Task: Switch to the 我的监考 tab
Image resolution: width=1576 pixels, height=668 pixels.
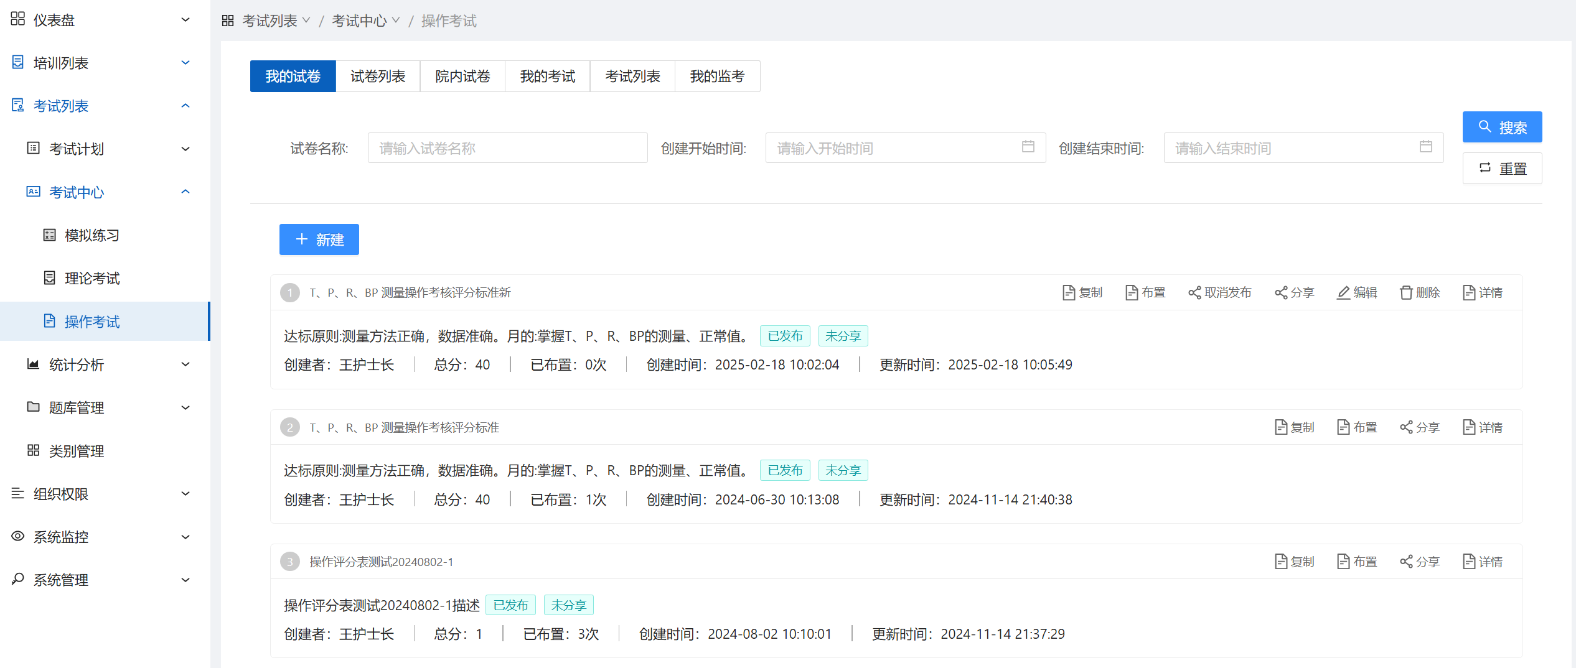Action: click(717, 77)
